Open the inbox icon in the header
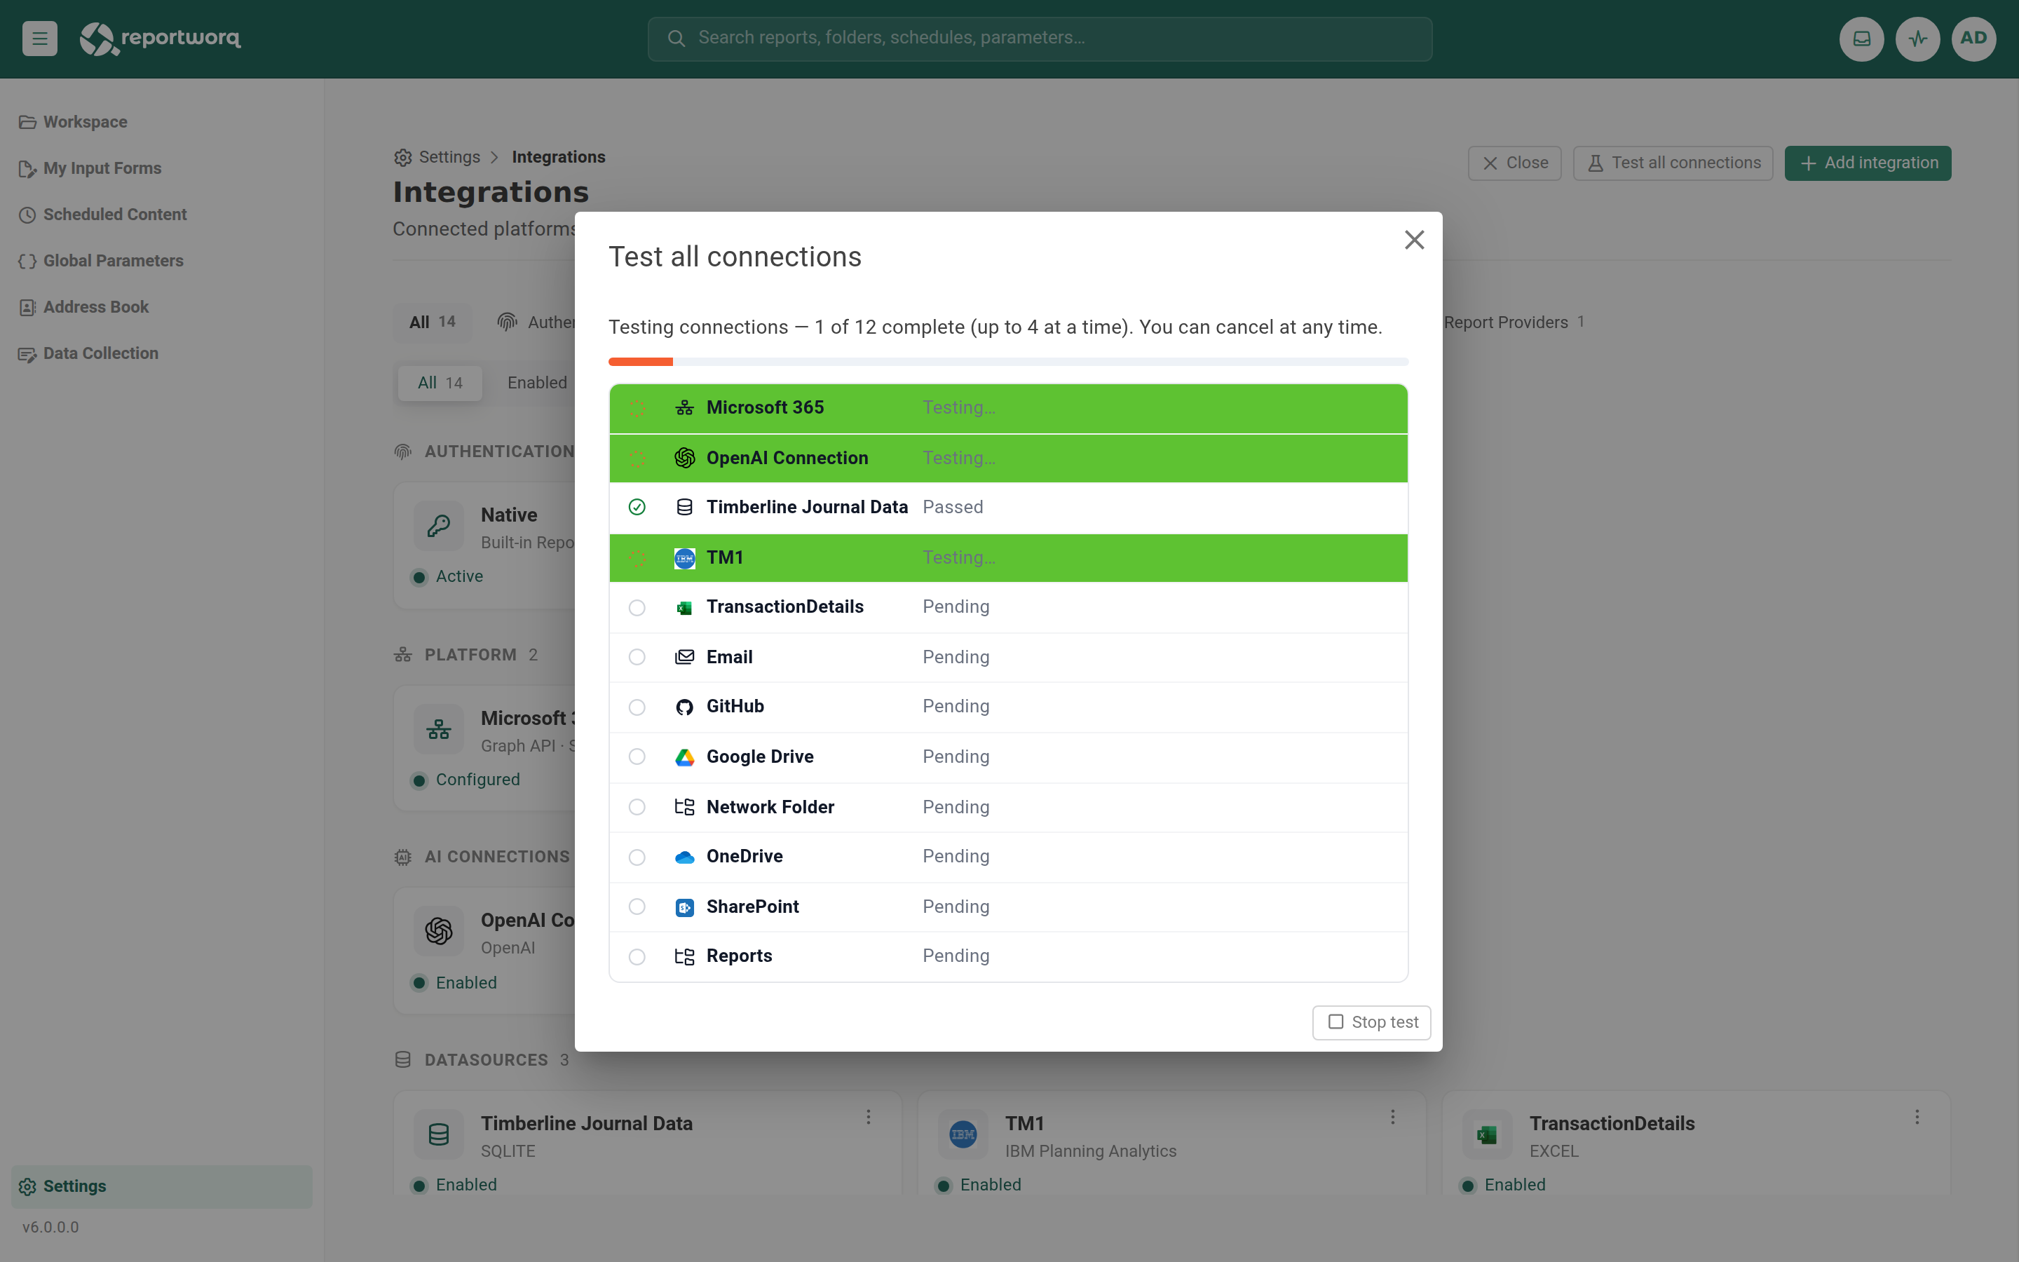This screenshot has height=1262, width=2019. 1861,39
